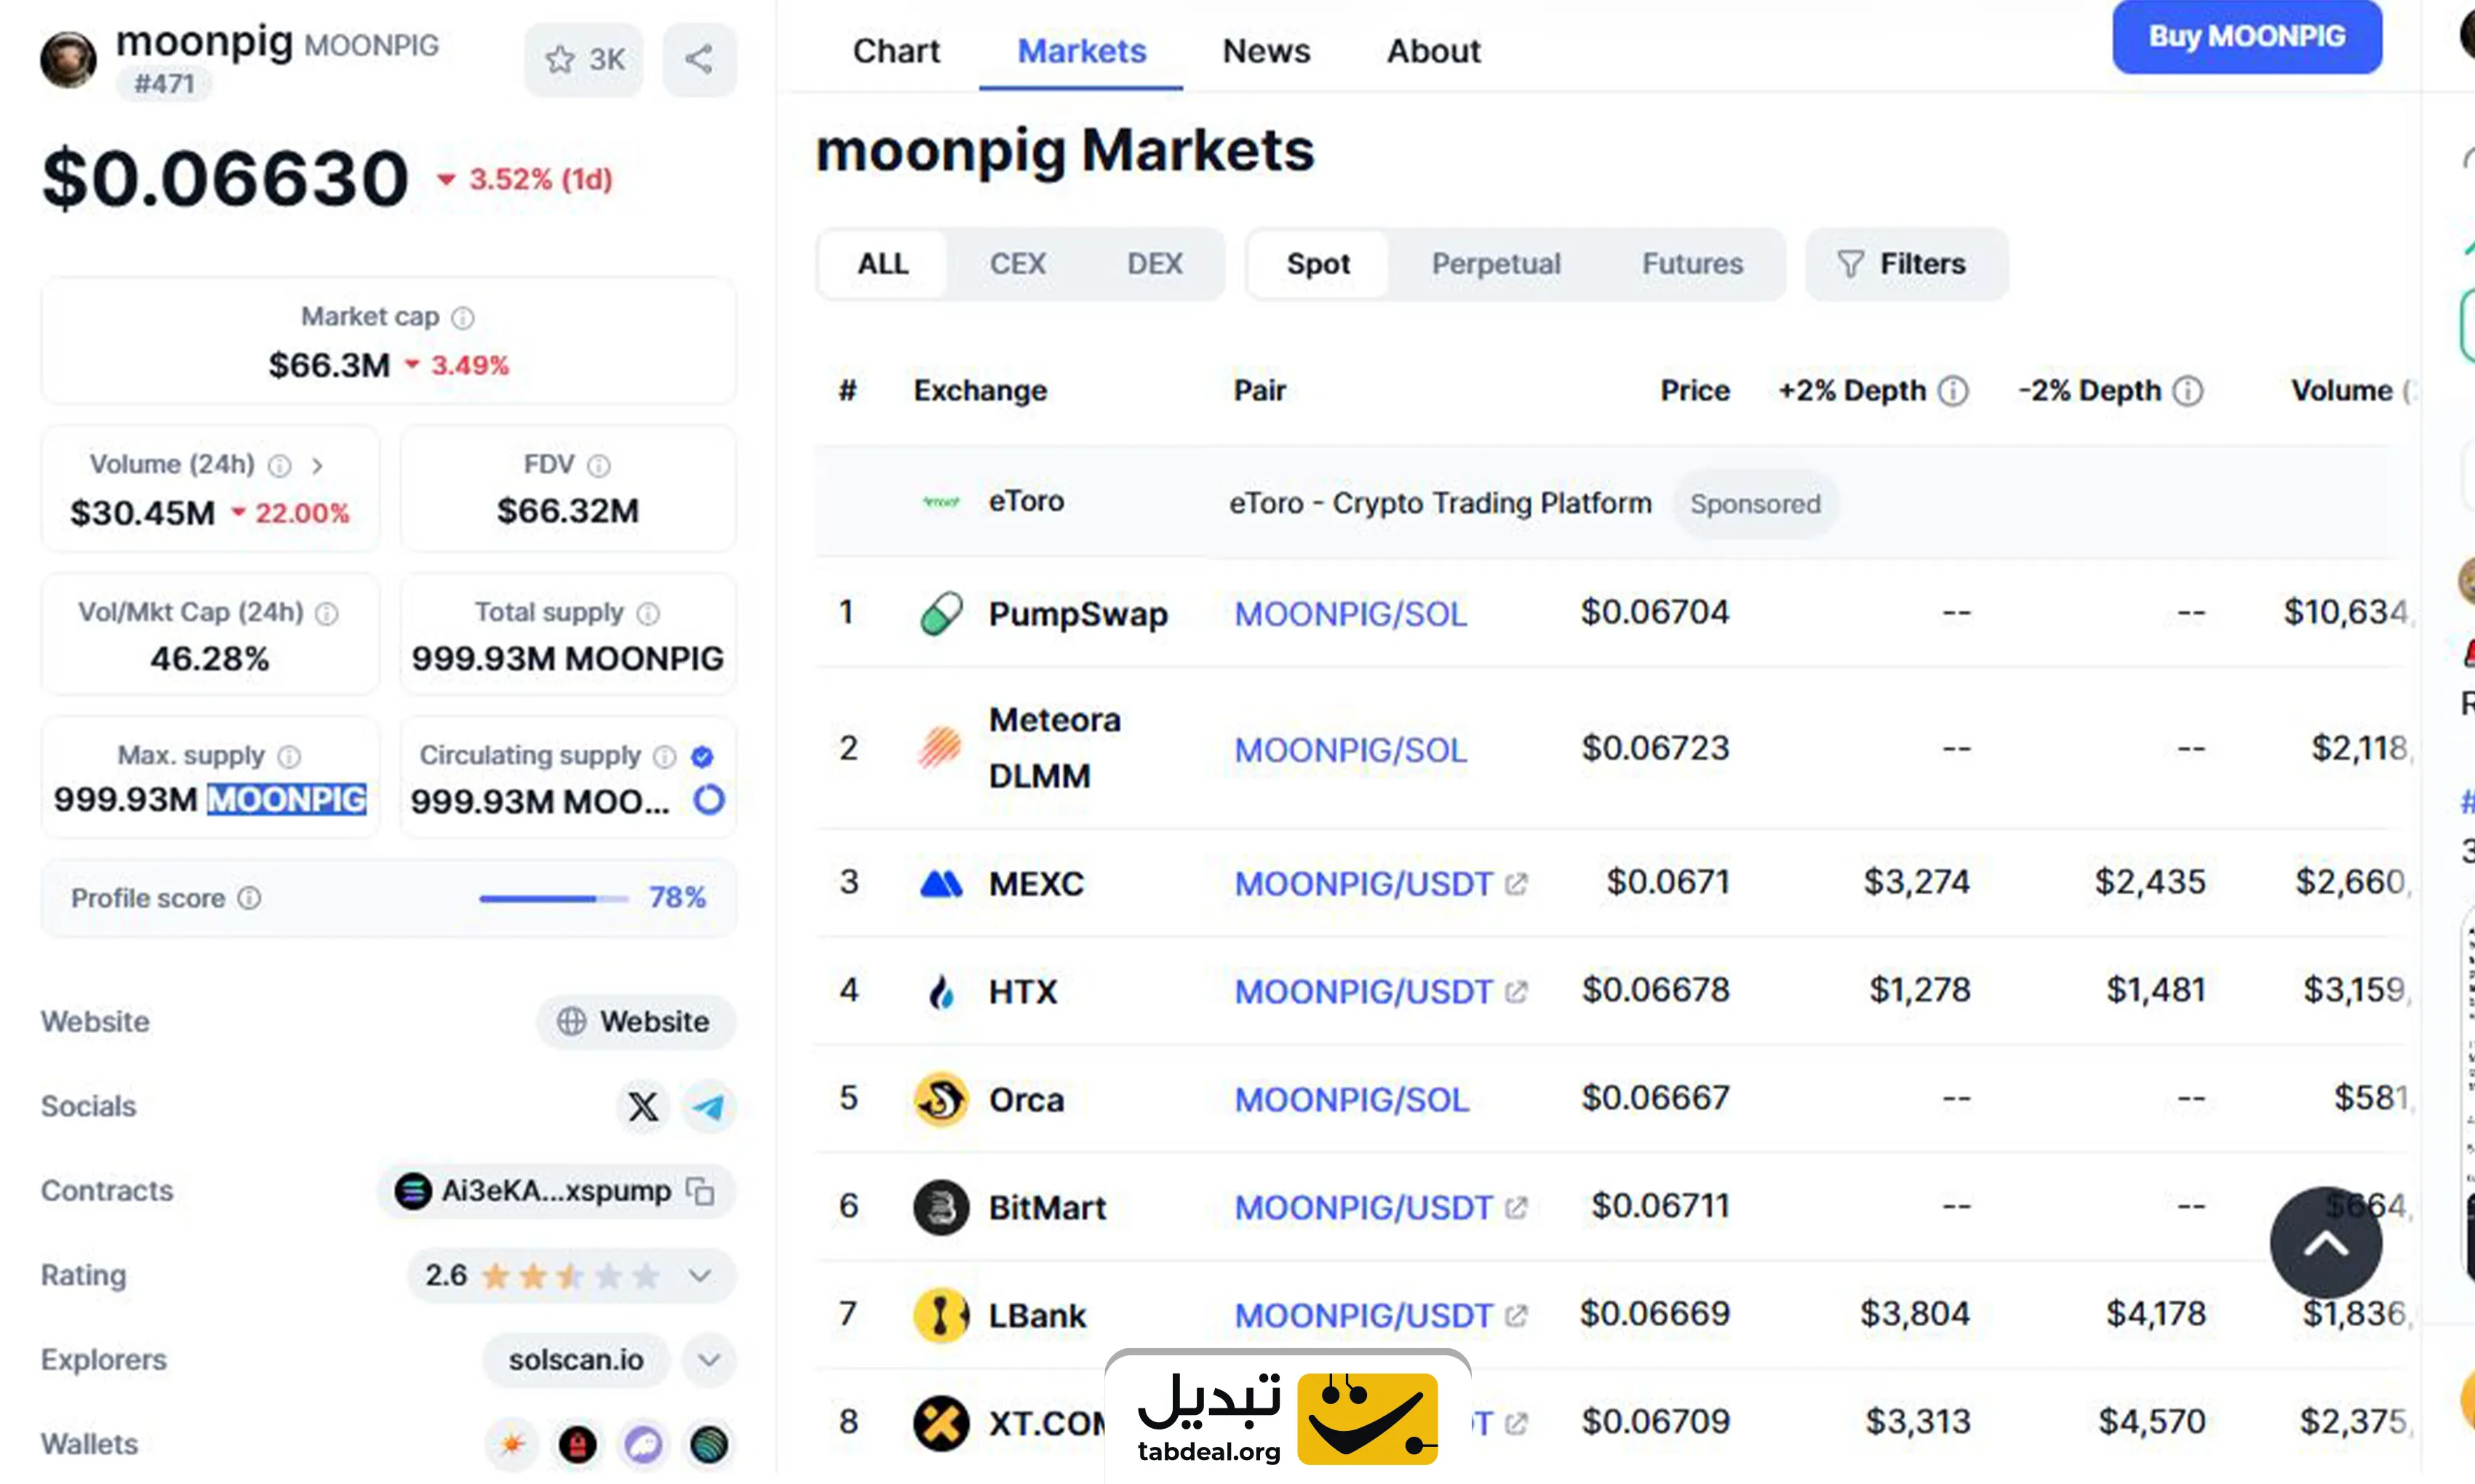
Task: Open the solscan.io explorer link
Action: tap(575, 1360)
